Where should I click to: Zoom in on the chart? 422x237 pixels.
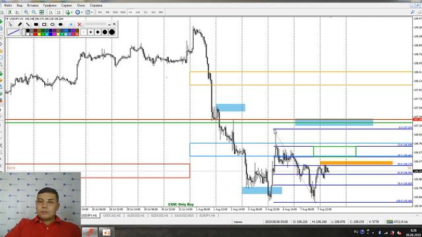click(26, 12)
